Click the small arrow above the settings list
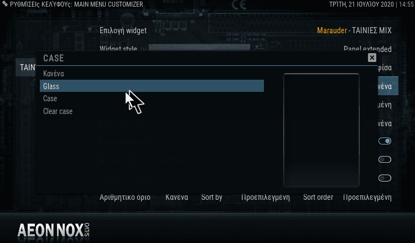The width and height of the screenshot is (415, 243). pyautogui.click(x=90, y=29)
